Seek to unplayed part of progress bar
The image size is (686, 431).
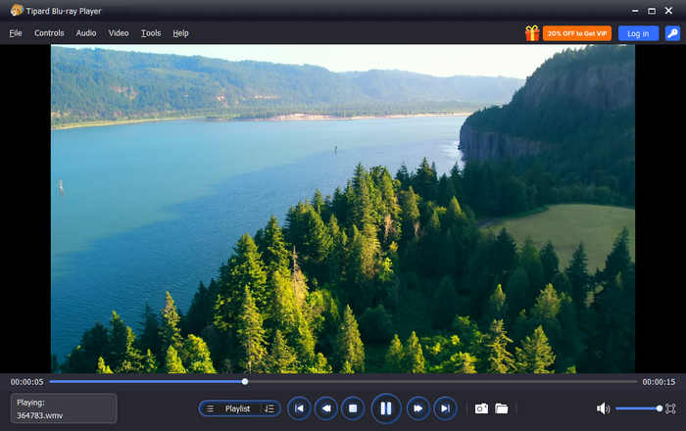(442, 382)
